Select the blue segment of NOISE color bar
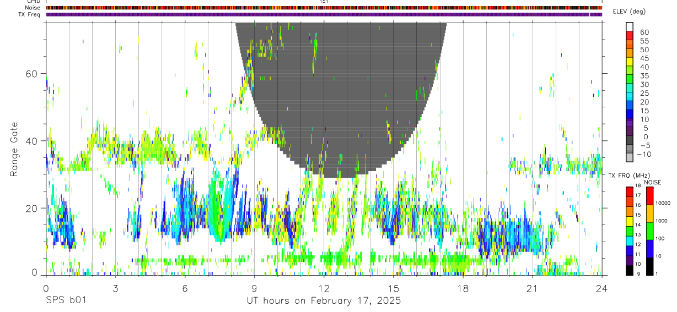The width and height of the screenshot is (677, 312). [650, 249]
